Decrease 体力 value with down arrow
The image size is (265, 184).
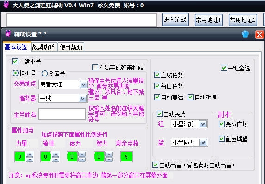click(x=82, y=159)
